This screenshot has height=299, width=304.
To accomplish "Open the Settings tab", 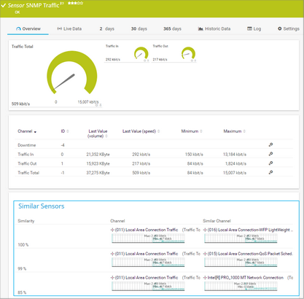I will point(289,28).
